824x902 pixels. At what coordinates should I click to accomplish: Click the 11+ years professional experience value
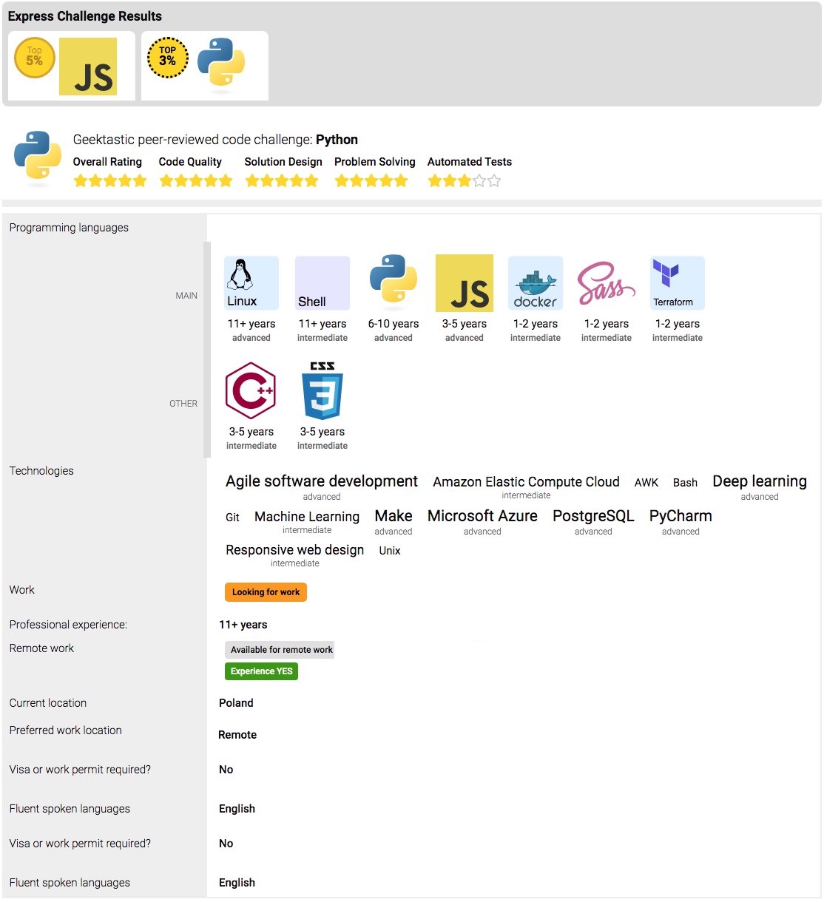point(243,625)
